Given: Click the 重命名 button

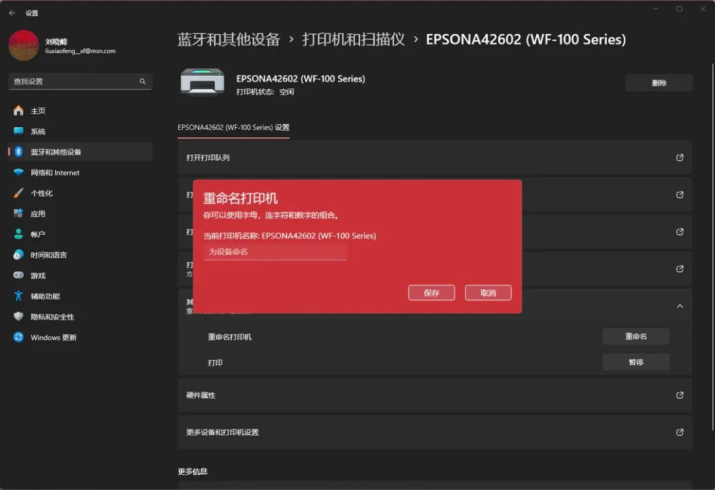Looking at the screenshot, I should (636, 336).
